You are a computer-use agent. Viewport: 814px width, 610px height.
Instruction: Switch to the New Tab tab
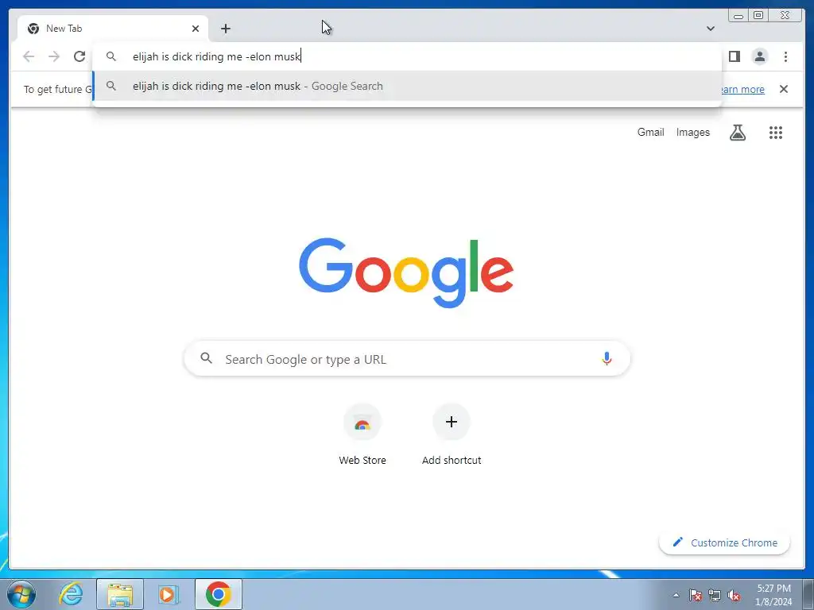(113, 29)
